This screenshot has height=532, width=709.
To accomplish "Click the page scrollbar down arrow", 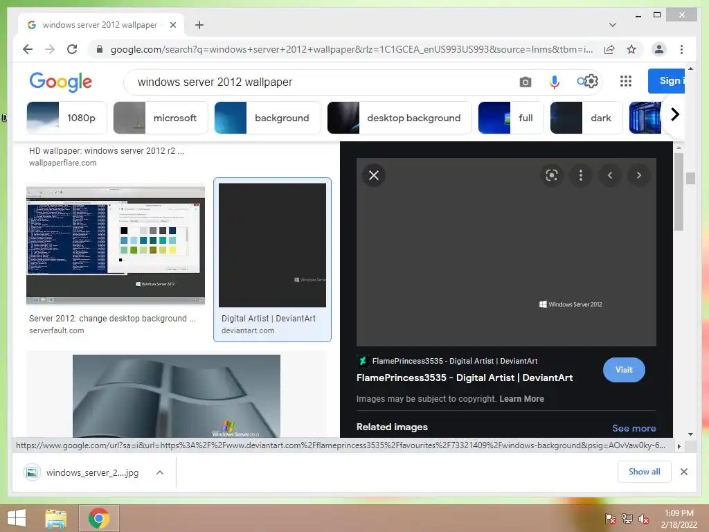I will click(690, 434).
